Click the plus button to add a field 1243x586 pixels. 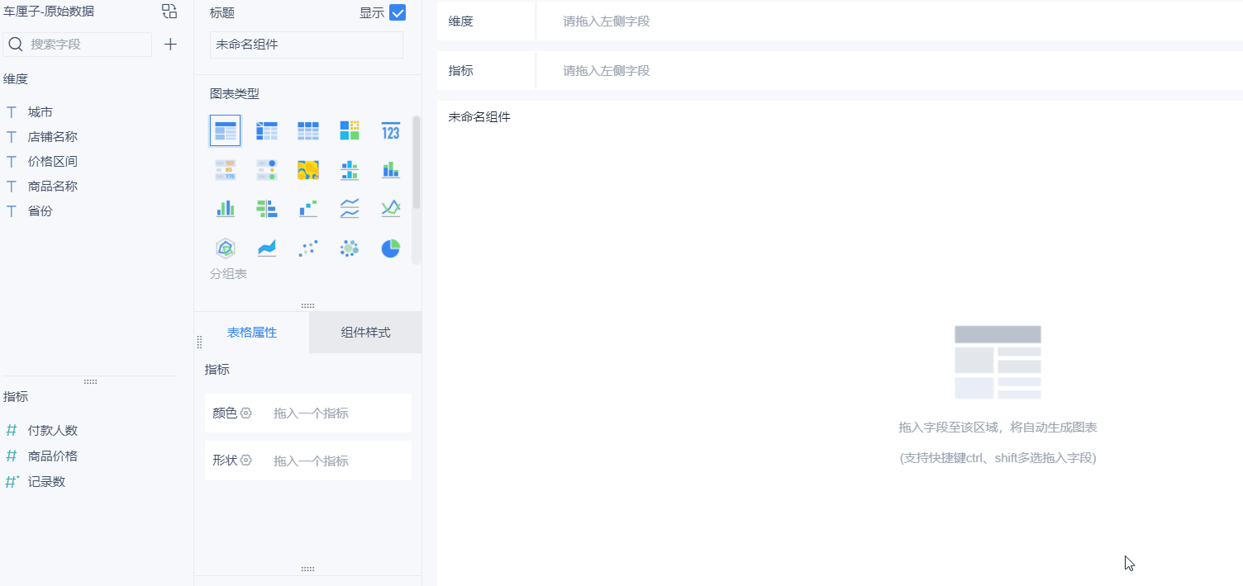pyautogui.click(x=170, y=44)
